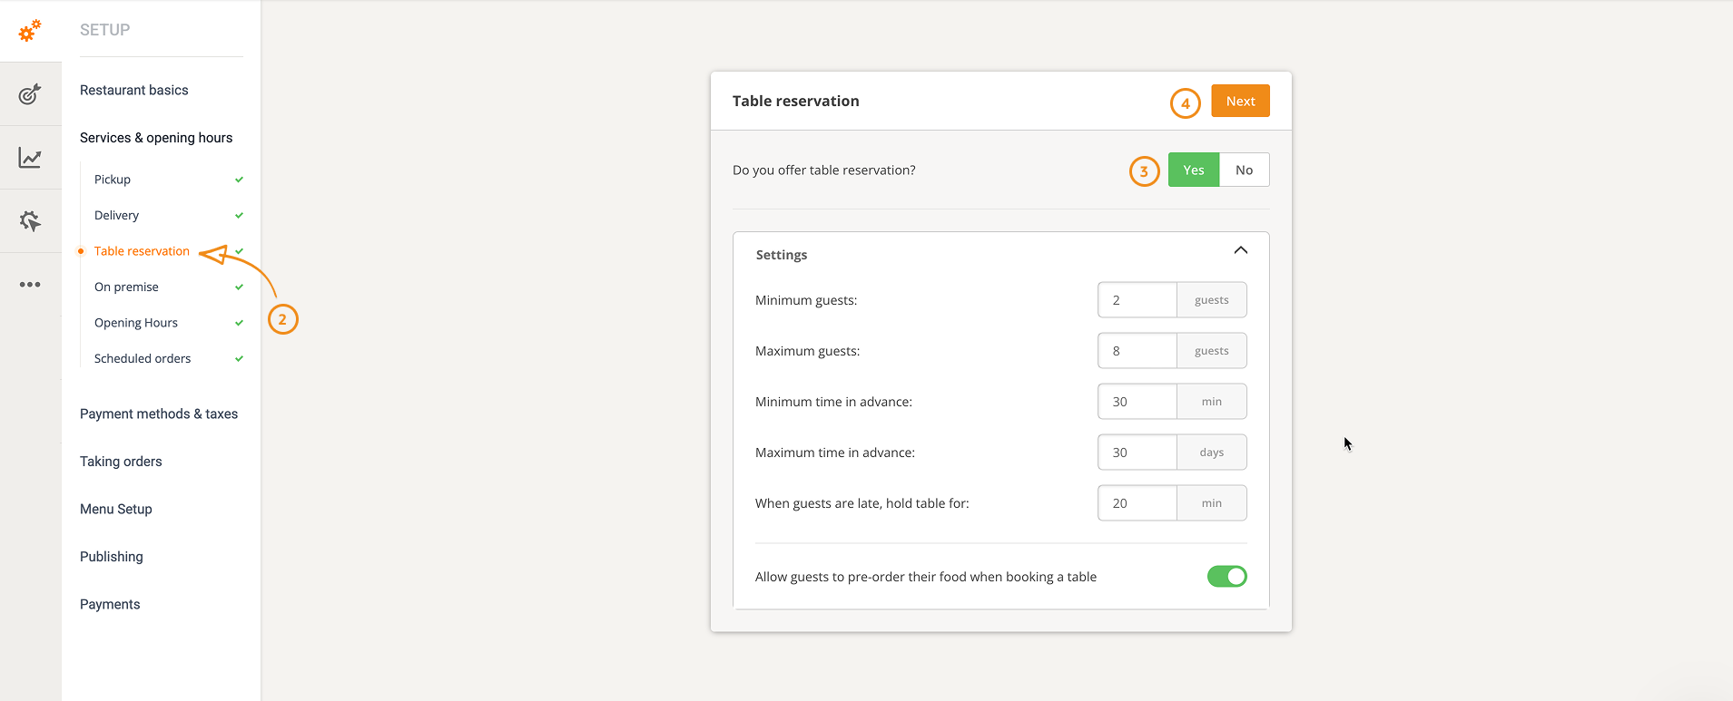Click the green checkmark beside Scheduled orders
This screenshot has height=701, width=1733.
(x=239, y=359)
